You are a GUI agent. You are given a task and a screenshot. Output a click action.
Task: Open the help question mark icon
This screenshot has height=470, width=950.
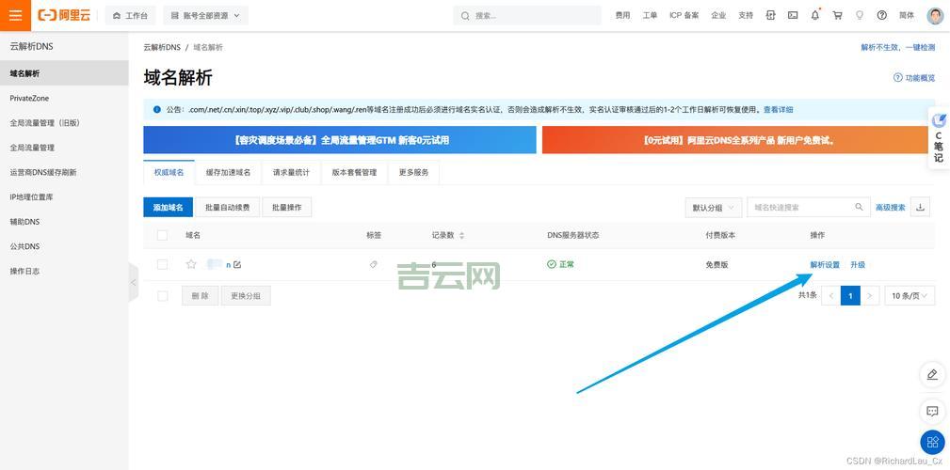point(882,16)
